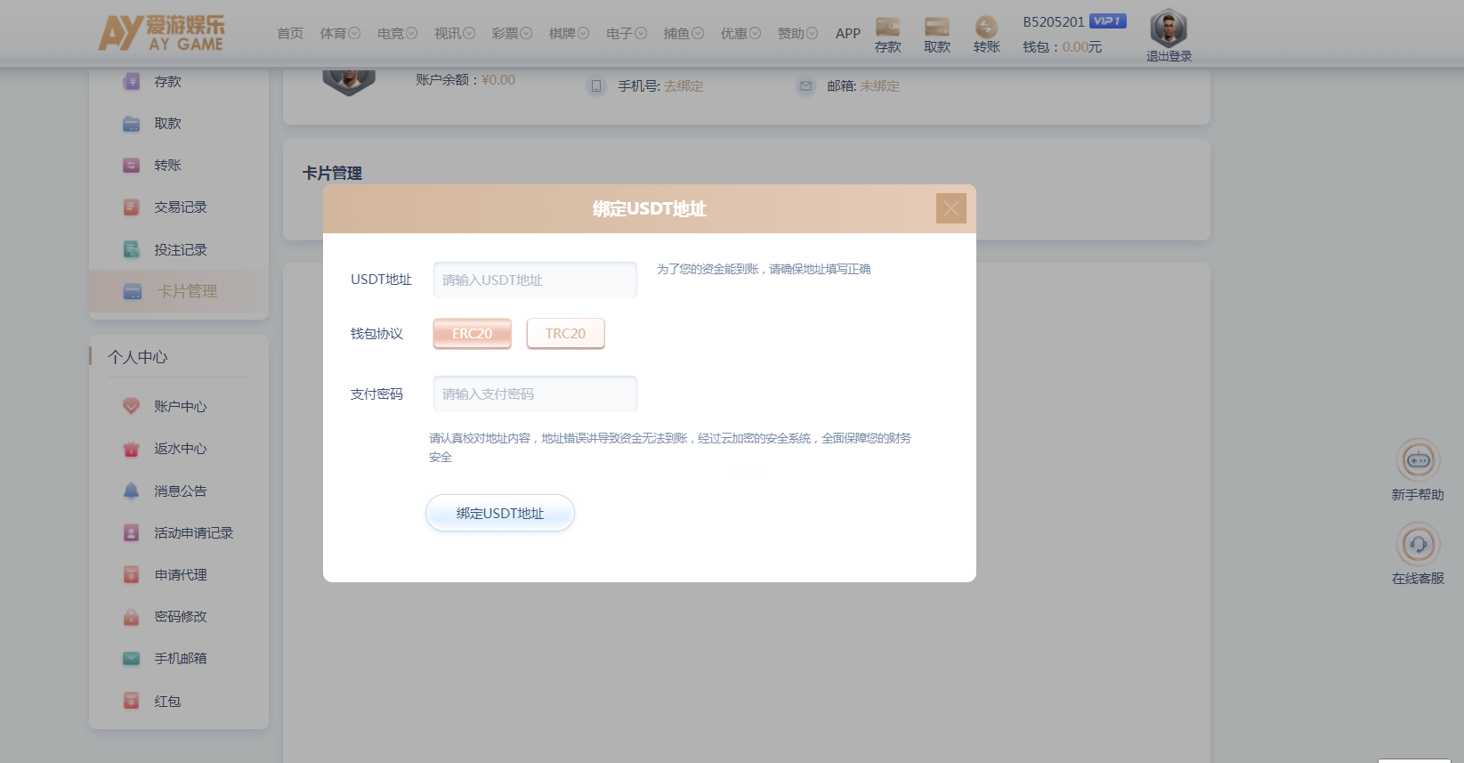Focus the payment password input field

coord(535,394)
